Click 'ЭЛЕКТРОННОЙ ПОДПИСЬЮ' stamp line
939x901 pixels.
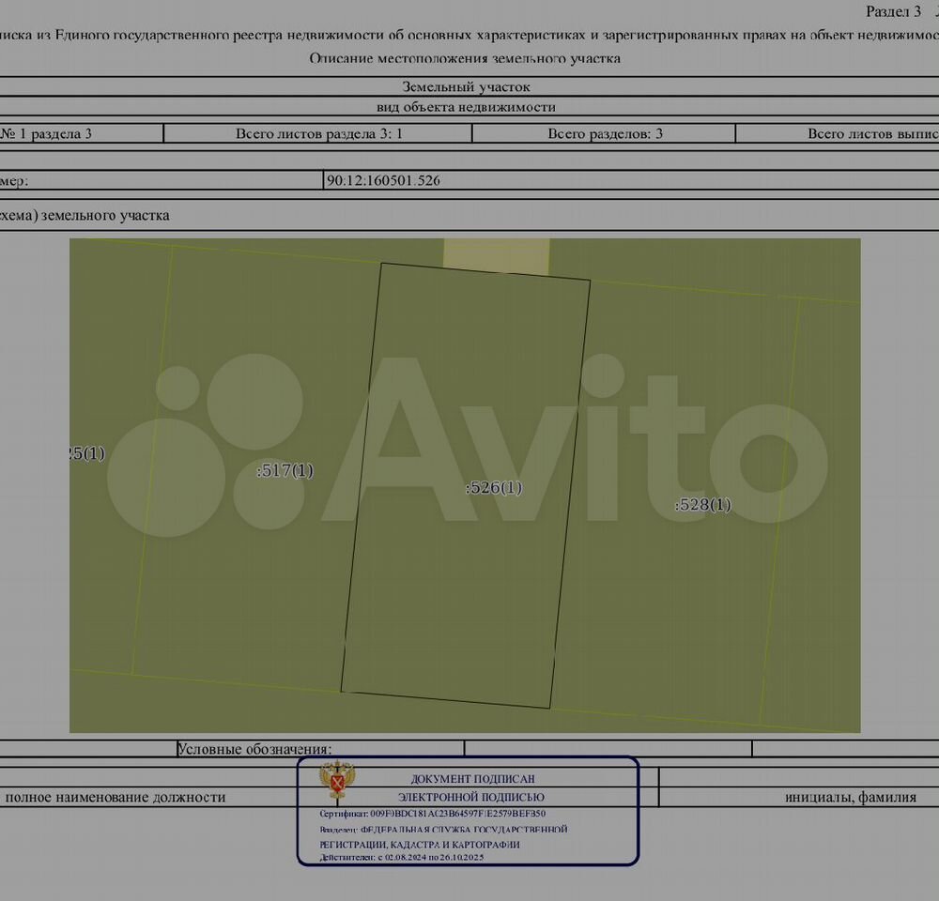click(471, 797)
